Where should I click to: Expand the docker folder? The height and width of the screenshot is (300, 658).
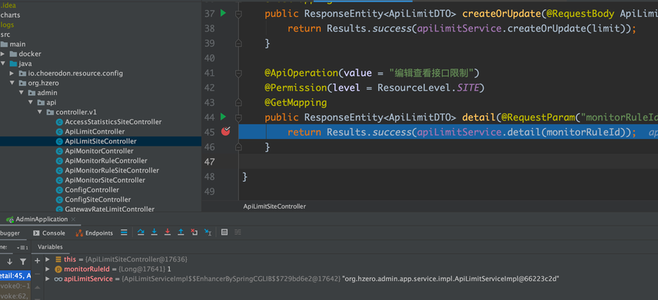(x=3, y=54)
